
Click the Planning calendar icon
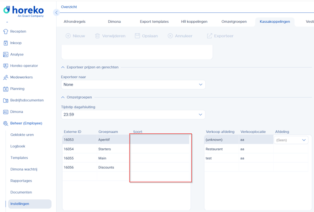click(5, 89)
